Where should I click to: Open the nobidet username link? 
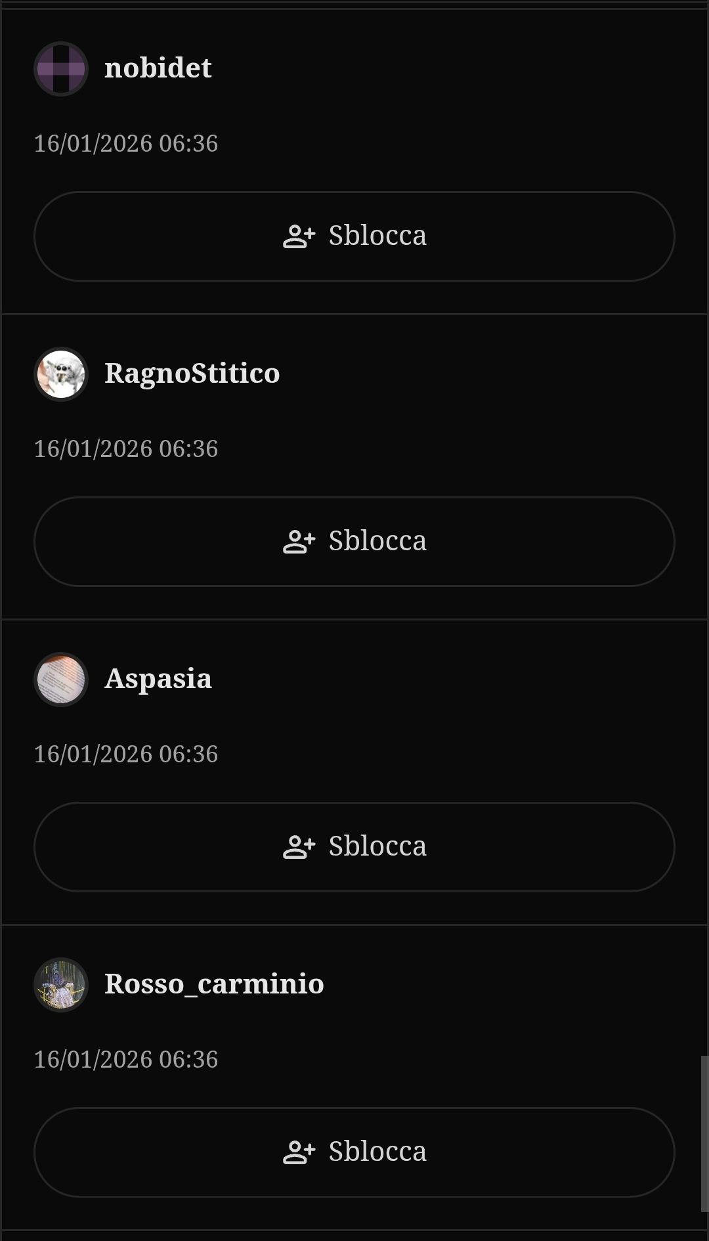158,68
